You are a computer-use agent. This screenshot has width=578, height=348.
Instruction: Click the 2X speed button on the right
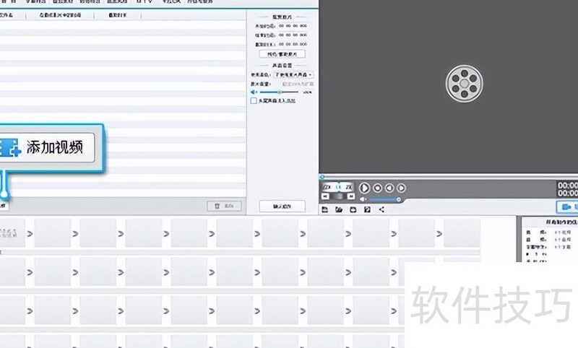coord(348,187)
